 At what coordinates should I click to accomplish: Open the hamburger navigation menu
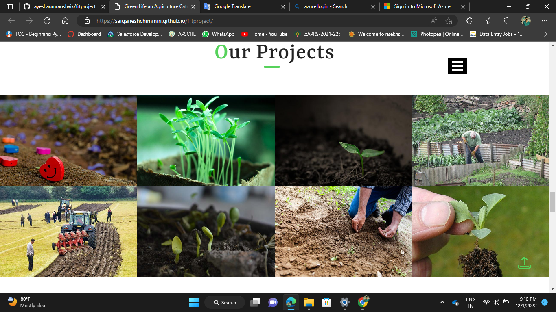click(457, 66)
